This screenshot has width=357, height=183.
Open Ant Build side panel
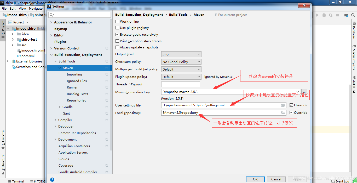(354, 84)
